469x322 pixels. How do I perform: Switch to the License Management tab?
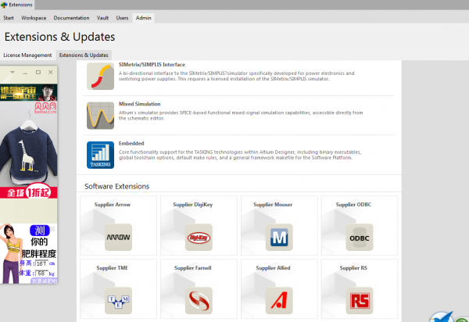coord(27,55)
